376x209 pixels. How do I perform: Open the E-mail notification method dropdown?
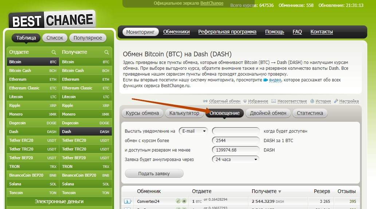(193, 131)
